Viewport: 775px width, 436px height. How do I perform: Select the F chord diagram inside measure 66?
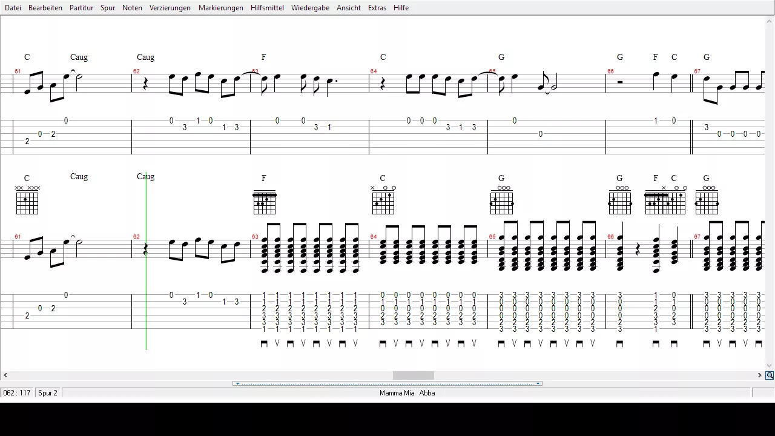tap(656, 202)
